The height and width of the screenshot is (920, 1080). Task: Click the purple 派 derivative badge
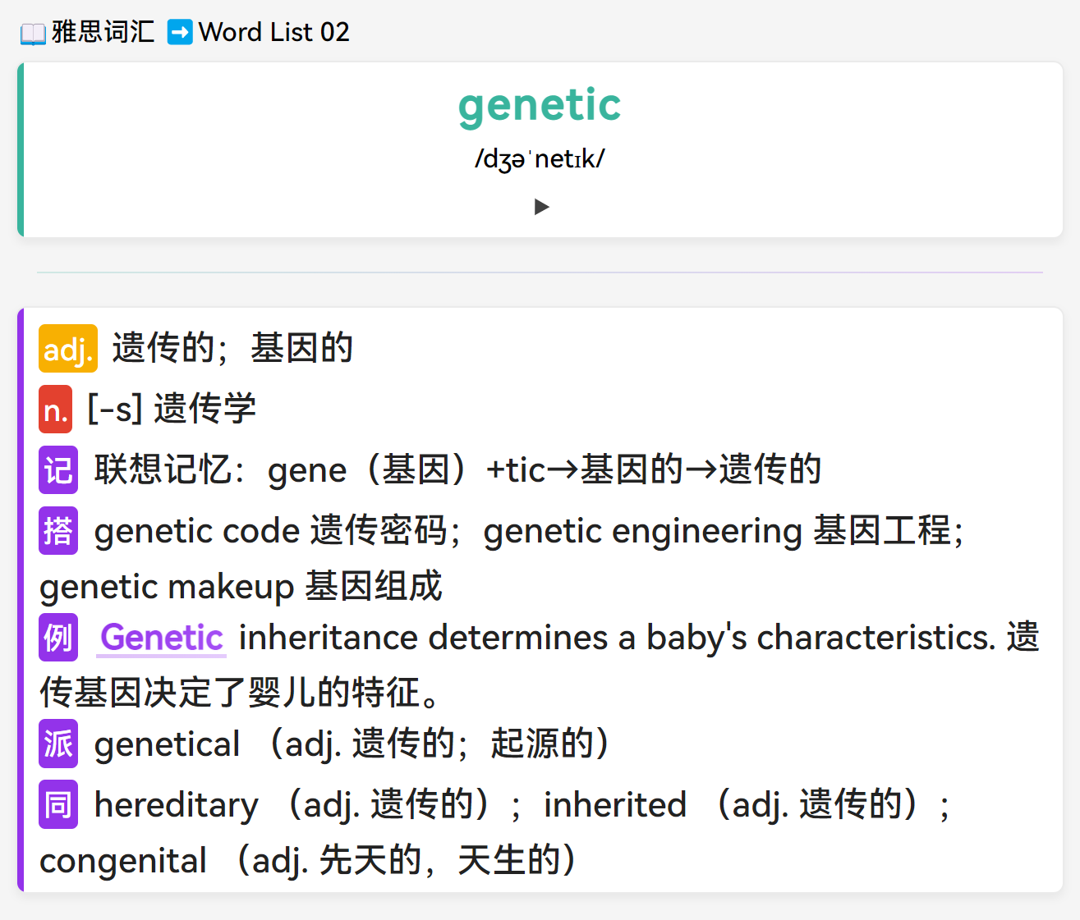(58, 744)
